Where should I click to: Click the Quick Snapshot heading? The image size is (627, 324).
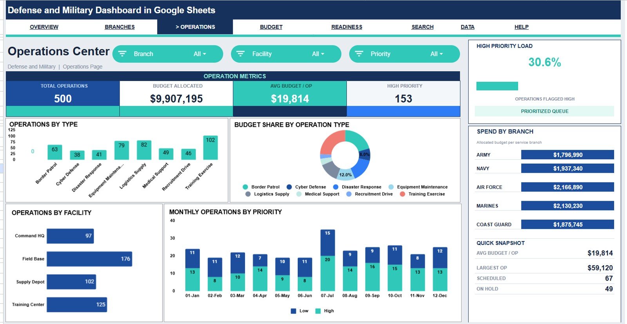click(x=500, y=243)
